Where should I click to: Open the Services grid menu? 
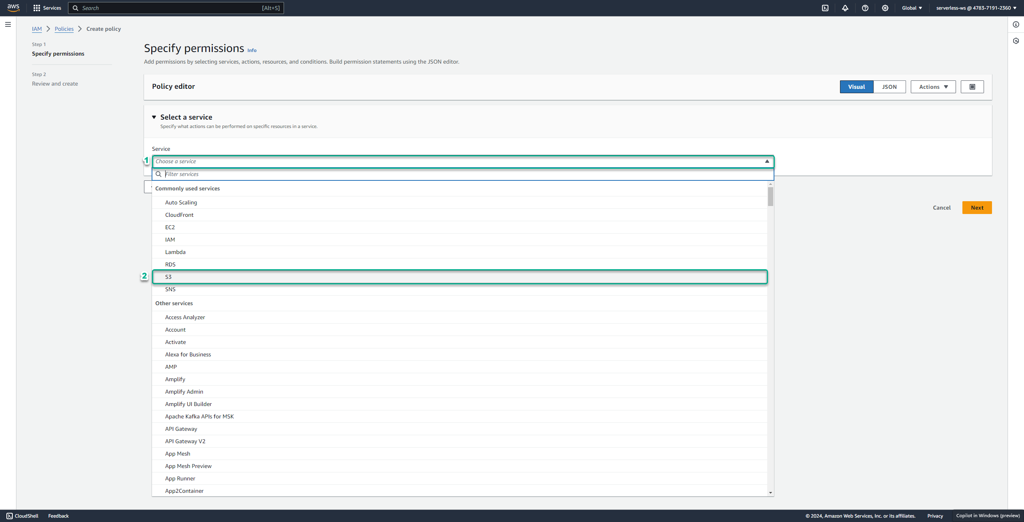point(47,8)
